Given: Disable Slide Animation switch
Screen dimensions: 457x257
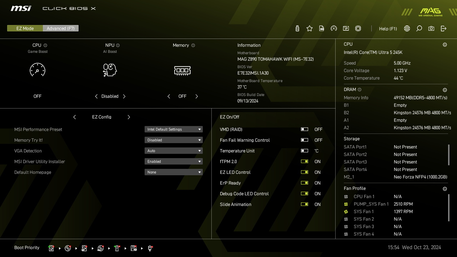Looking at the screenshot, I should (305, 205).
